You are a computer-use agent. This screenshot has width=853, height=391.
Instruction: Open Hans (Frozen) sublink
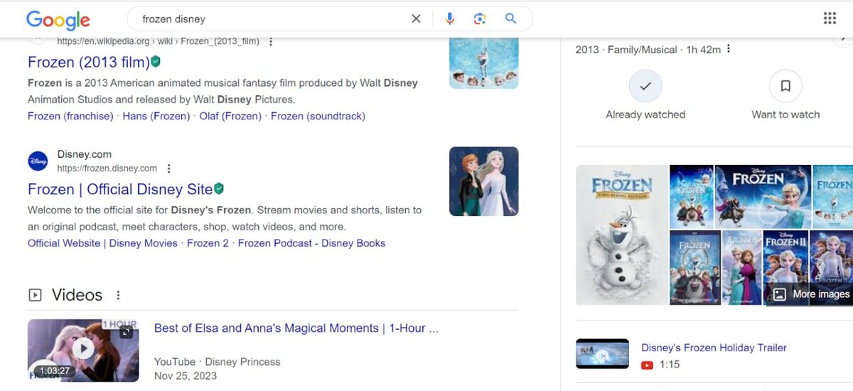tap(156, 116)
